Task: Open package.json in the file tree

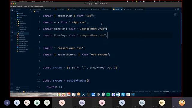Action: click(x=22, y=43)
